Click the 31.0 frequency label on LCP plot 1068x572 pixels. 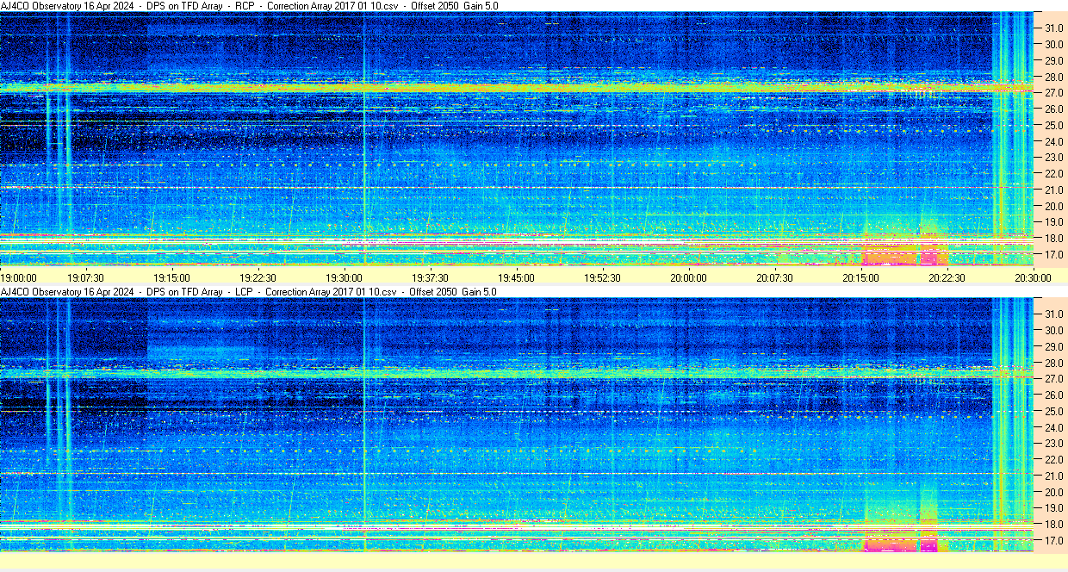[1054, 314]
